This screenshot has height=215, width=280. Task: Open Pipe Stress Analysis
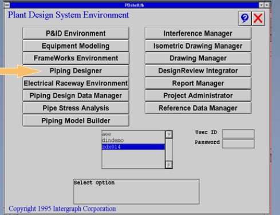pyautogui.click(x=76, y=108)
